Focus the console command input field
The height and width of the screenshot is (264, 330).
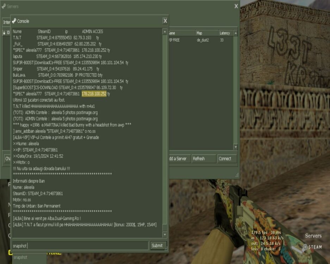coord(80,245)
